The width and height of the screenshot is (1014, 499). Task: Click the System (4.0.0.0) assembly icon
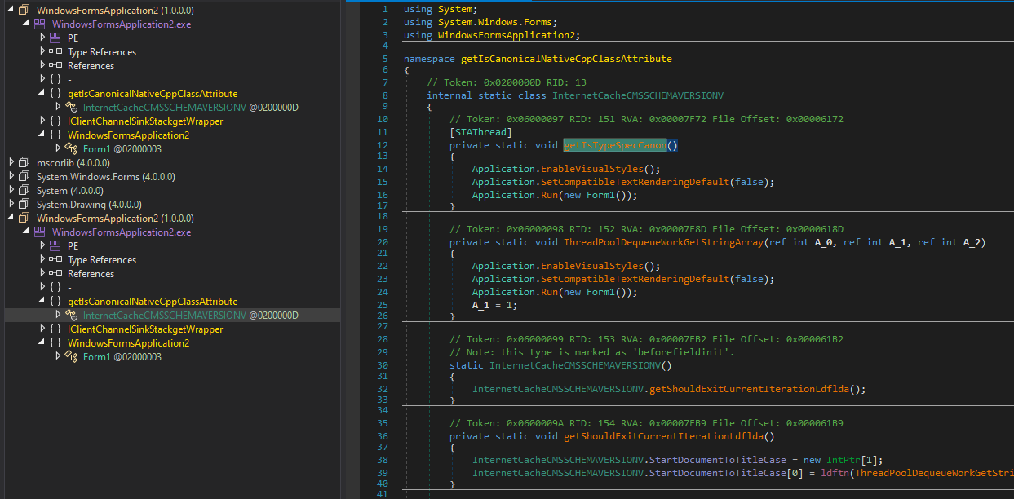(24, 191)
